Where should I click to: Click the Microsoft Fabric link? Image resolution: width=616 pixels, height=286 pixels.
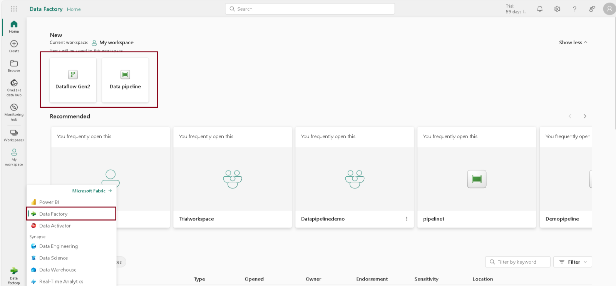tap(92, 191)
